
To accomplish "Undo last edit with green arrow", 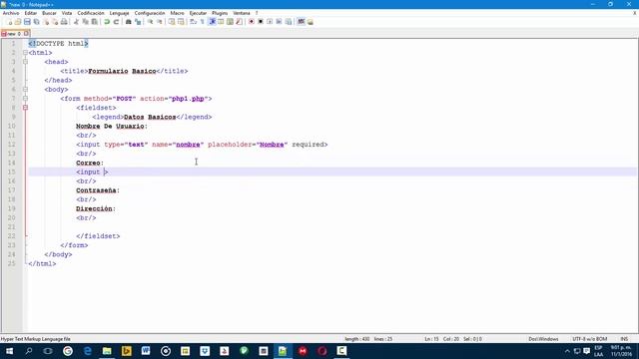I will pyautogui.click(x=107, y=22).
